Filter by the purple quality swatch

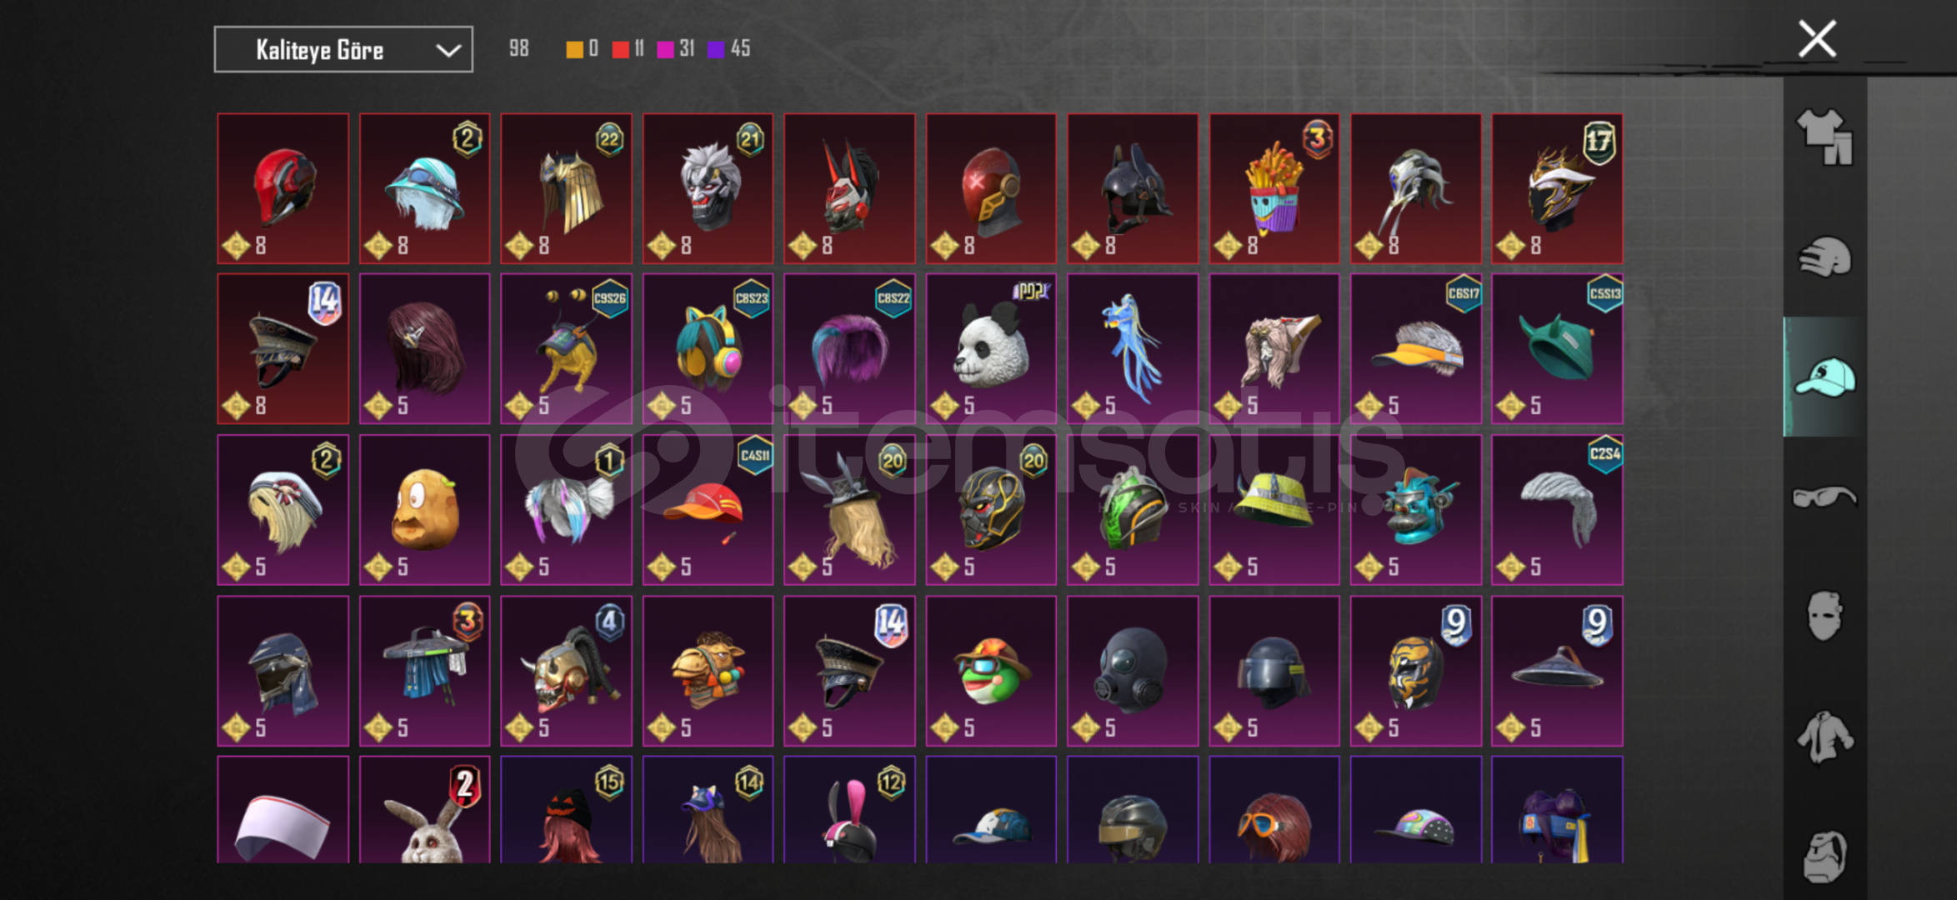point(716,49)
